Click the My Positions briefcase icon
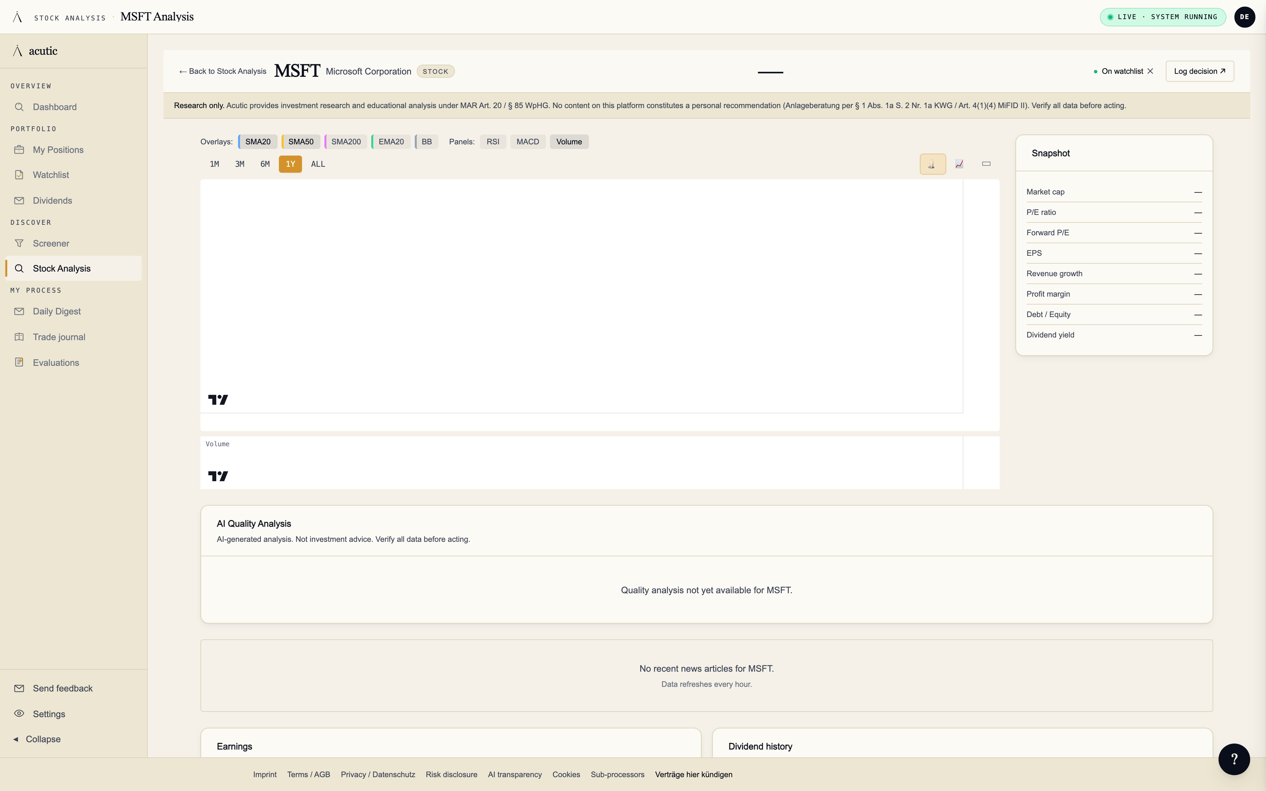 (x=19, y=150)
